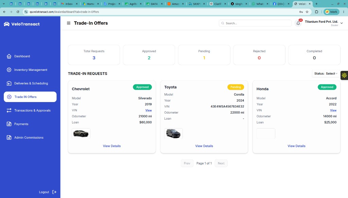Open browser extensions puzzle icon
This screenshot has height=198, width=348.
[x=317, y=12]
